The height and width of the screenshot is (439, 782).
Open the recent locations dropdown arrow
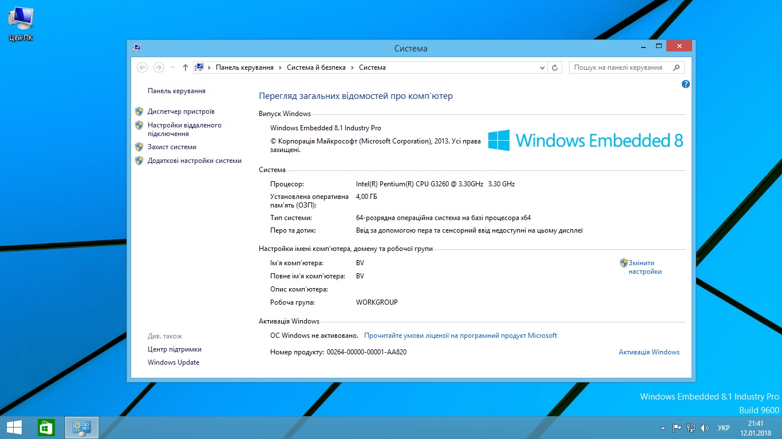(172, 67)
